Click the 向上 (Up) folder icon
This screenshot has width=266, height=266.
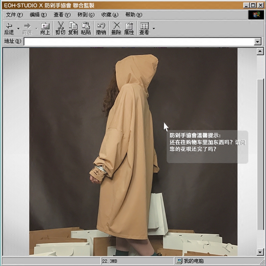coord(45,28)
